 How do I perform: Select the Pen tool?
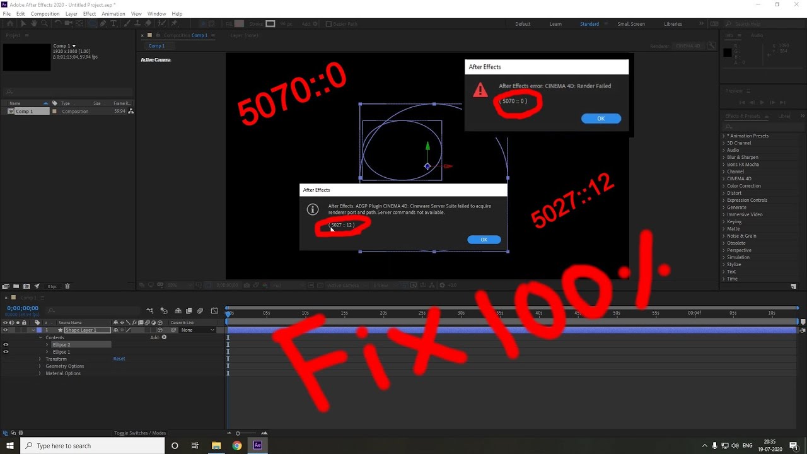(103, 24)
